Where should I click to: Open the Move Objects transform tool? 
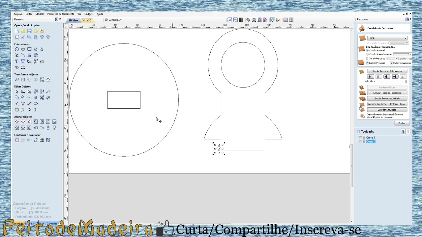pyautogui.click(x=17, y=80)
